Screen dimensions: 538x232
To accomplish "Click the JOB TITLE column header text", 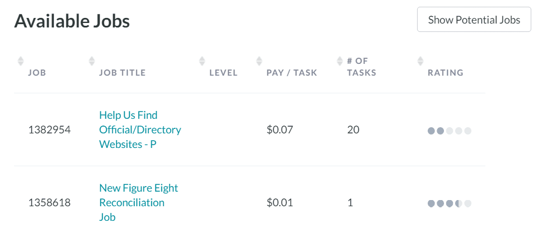I will (x=123, y=72).
